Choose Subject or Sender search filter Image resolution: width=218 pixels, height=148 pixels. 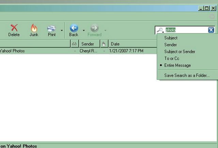click(x=187, y=51)
